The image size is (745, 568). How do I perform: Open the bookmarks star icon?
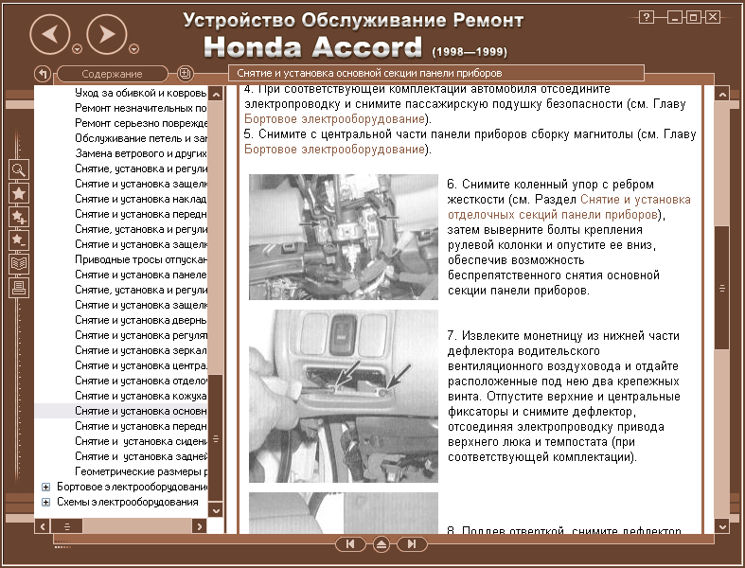(18, 193)
